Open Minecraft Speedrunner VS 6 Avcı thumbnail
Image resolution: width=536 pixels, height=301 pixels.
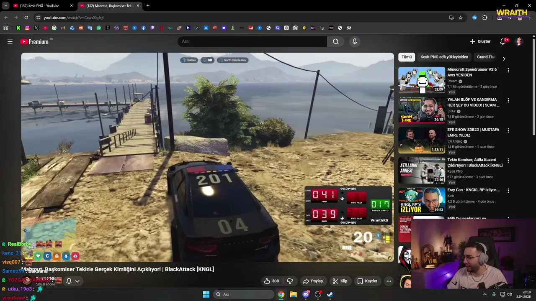[x=422, y=80]
